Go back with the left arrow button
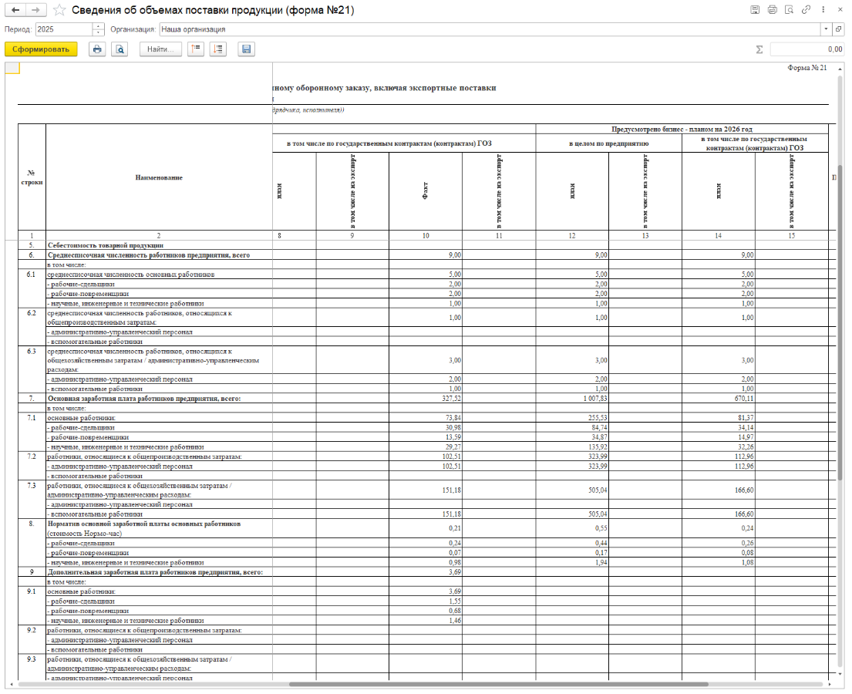The image size is (852, 694). (15, 10)
